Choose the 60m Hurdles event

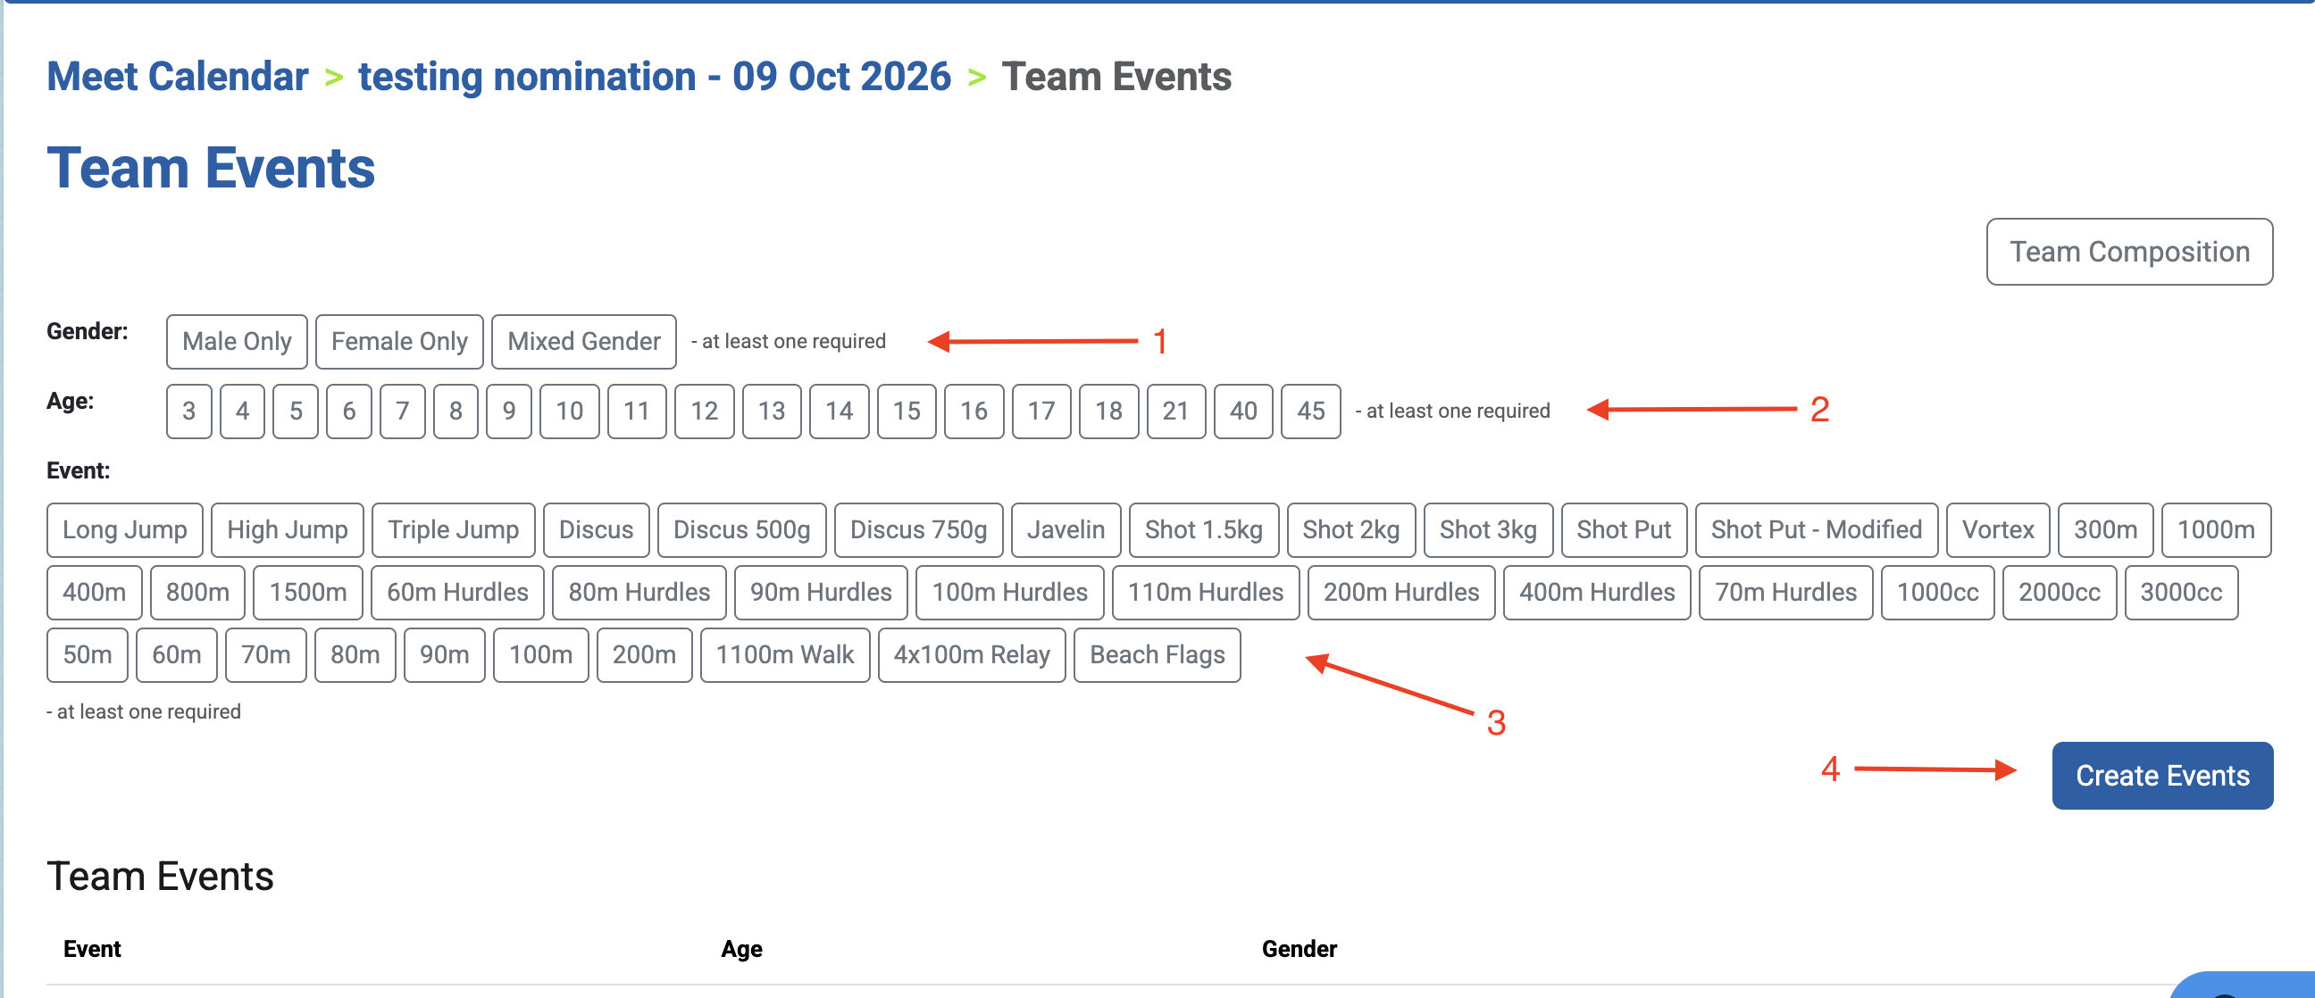click(x=457, y=593)
